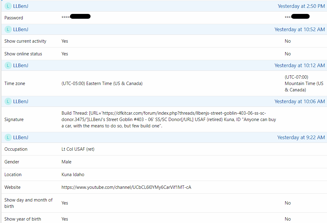Viewport: 327px width, 223px height.
Task: Click the LLBenJ avatar beside the 10:52 AM entry
Action: 8,29
